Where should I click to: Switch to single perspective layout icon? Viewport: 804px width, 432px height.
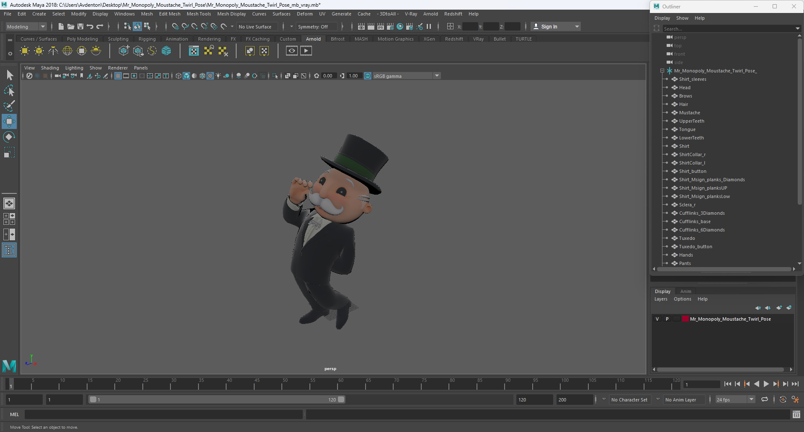coord(9,203)
